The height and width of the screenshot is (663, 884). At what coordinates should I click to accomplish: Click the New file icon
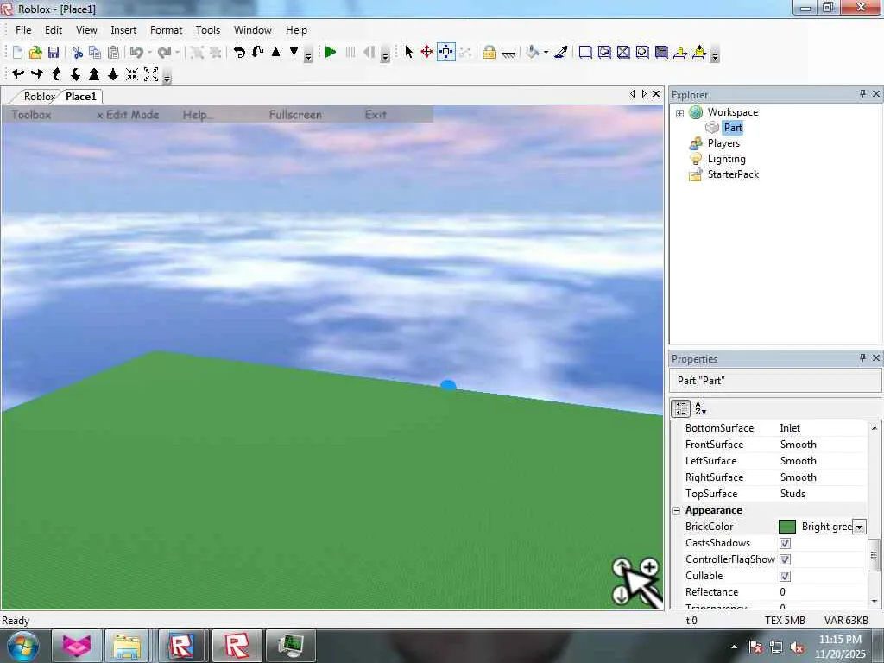pos(17,53)
